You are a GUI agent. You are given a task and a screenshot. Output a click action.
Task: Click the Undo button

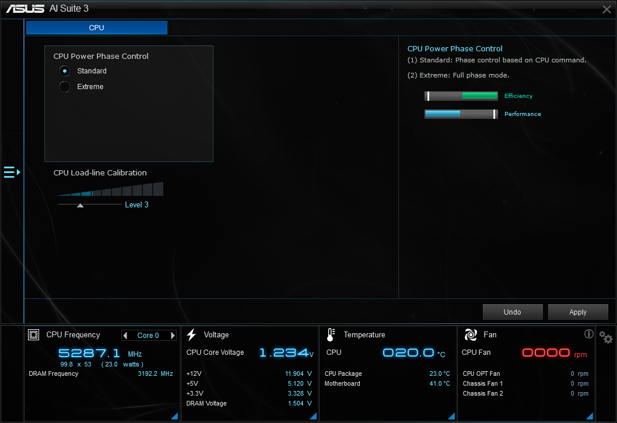point(513,312)
